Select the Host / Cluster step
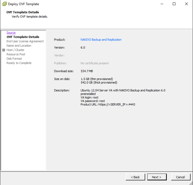Screen dimensions: 193x185 click(15, 50)
